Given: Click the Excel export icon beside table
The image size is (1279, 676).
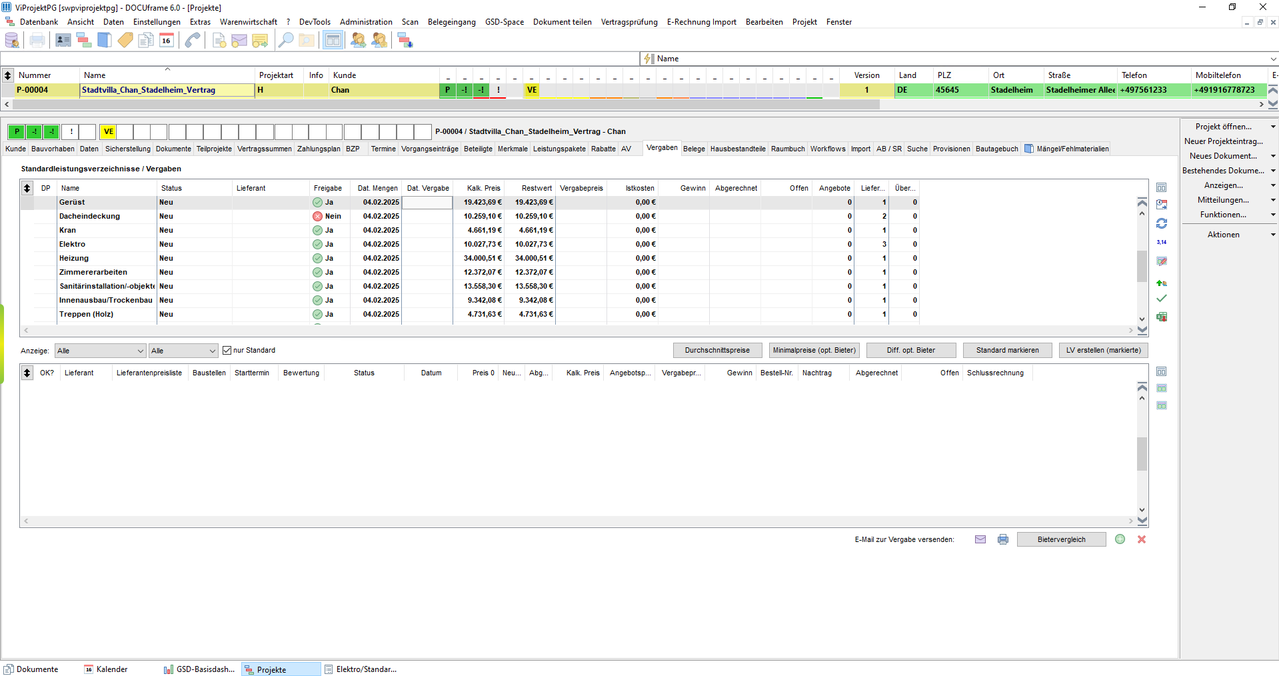Looking at the screenshot, I should pyautogui.click(x=1162, y=317).
